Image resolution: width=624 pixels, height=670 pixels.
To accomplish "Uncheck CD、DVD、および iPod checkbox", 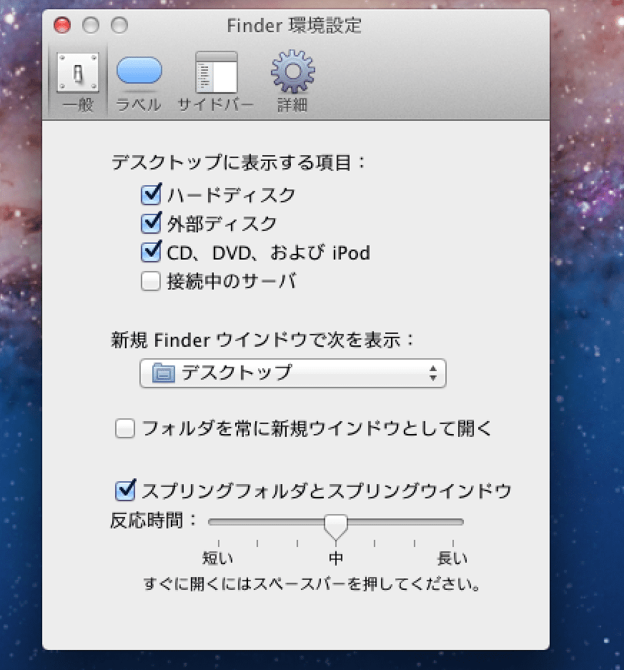I will tap(151, 252).
